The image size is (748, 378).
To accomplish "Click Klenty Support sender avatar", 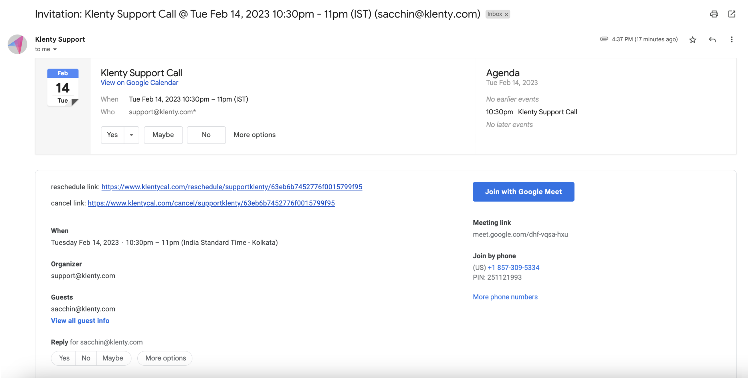I will [x=17, y=44].
